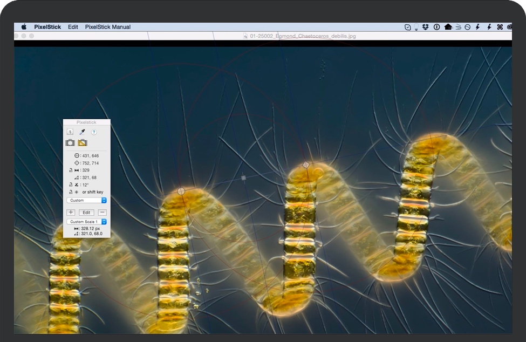Open the Edit menu in menu bar
Image resolution: width=526 pixels, height=342 pixels.
click(73, 27)
